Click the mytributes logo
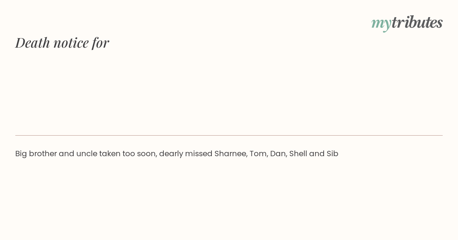458x240 pixels. point(407,23)
